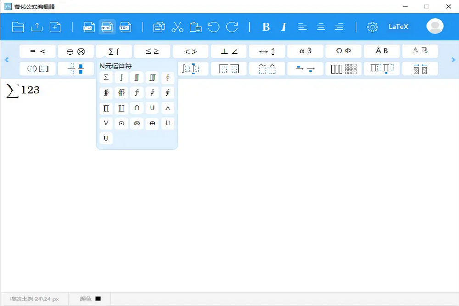Toggle bold formatting
459x306 pixels.
(x=266, y=27)
